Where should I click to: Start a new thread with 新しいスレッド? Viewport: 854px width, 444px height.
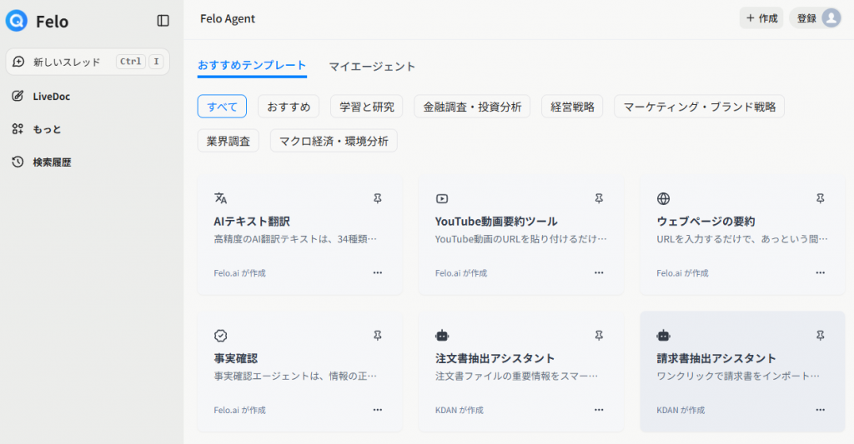[67, 62]
